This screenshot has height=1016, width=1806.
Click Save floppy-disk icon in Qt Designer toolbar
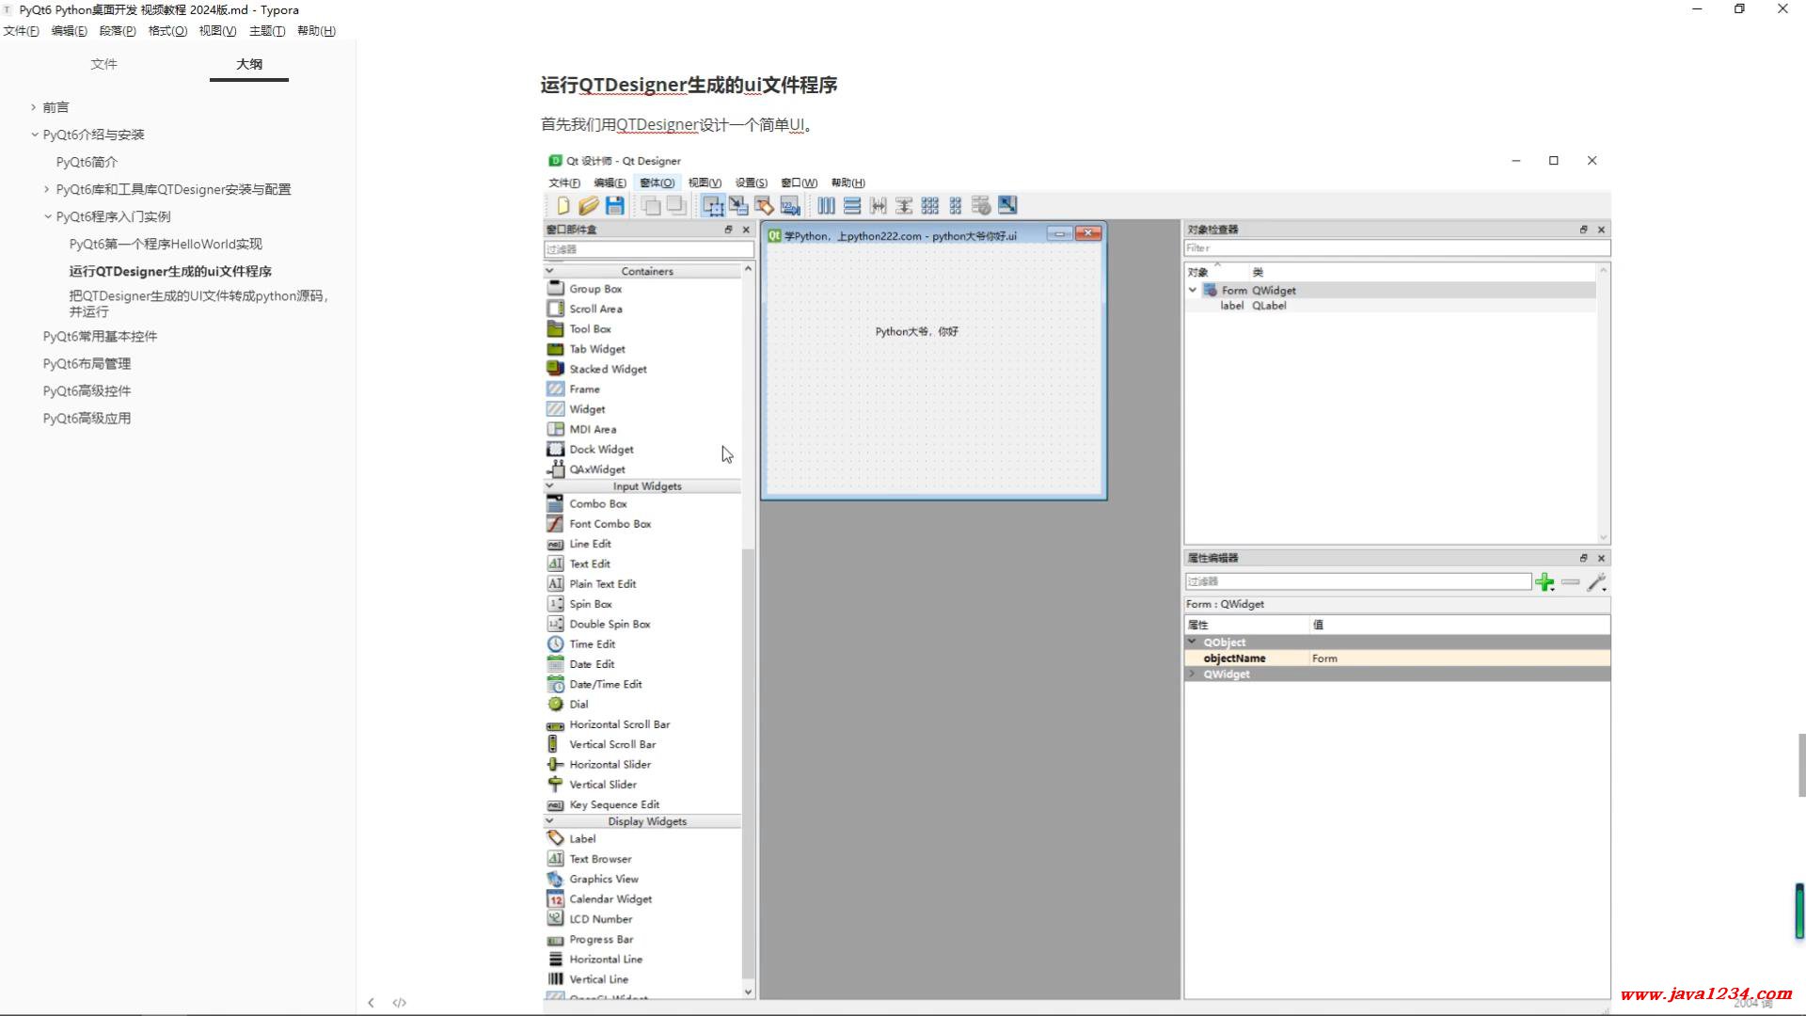point(615,205)
